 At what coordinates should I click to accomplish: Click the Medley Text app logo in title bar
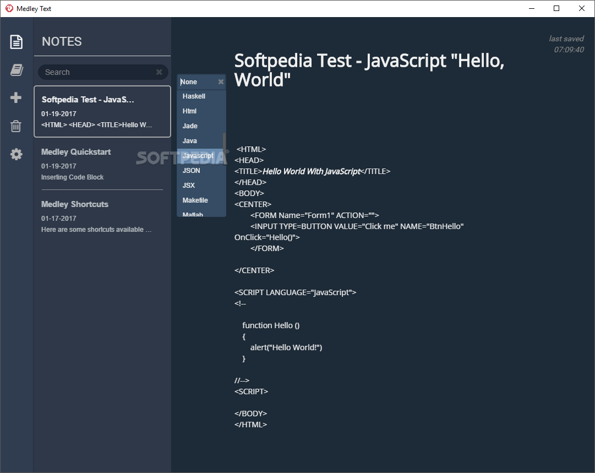[9, 8]
